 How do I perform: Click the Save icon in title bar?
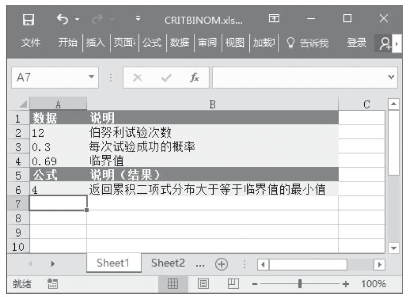[x=29, y=21]
